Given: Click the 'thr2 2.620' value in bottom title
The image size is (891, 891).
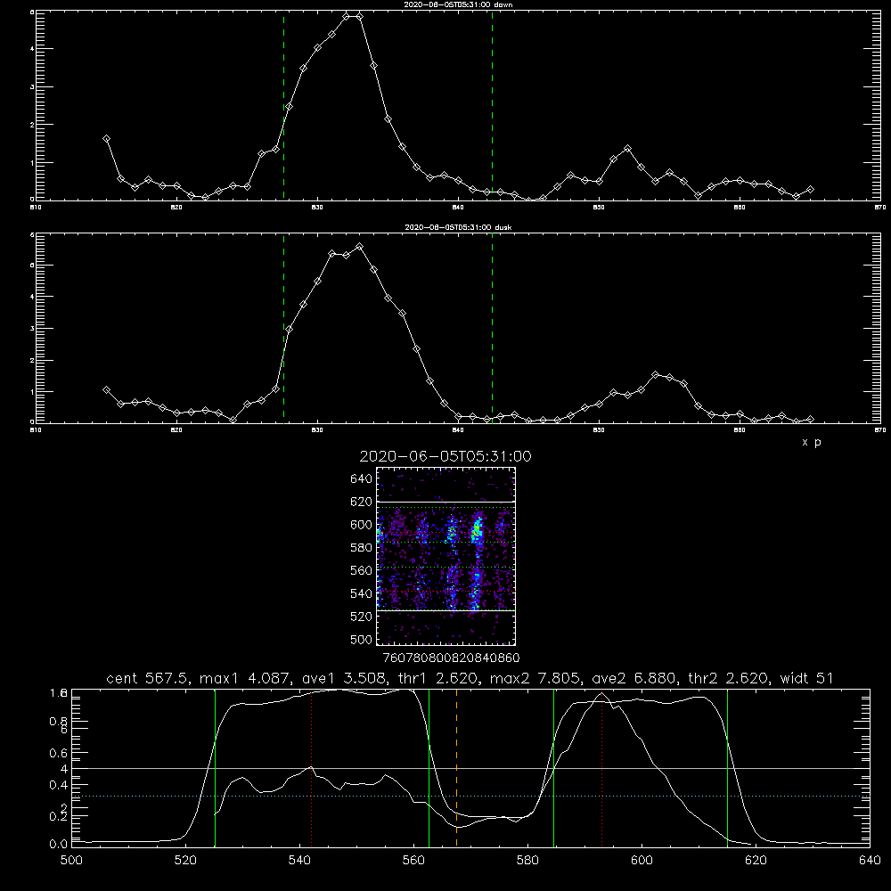Looking at the screenshot, I should point(731,678).
